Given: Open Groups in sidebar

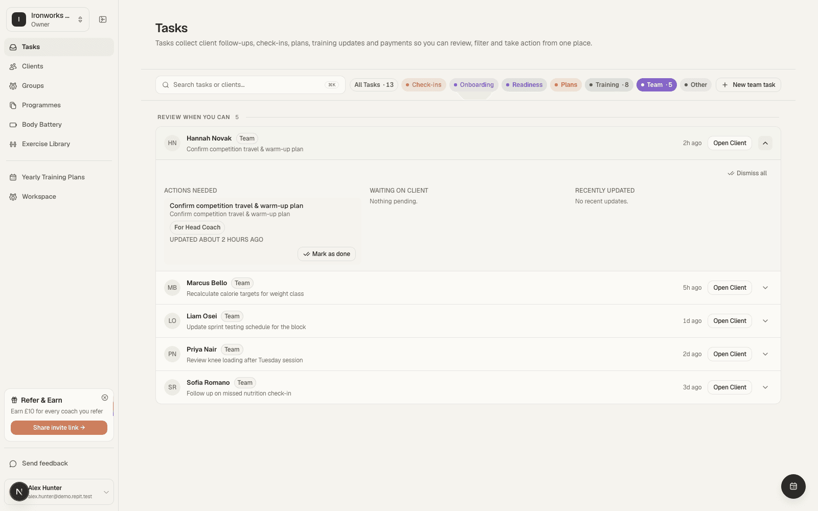Looking at the screenshot, I should point(59,86).
